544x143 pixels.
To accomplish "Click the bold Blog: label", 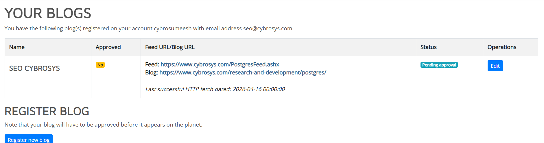I will coord(151,72).
